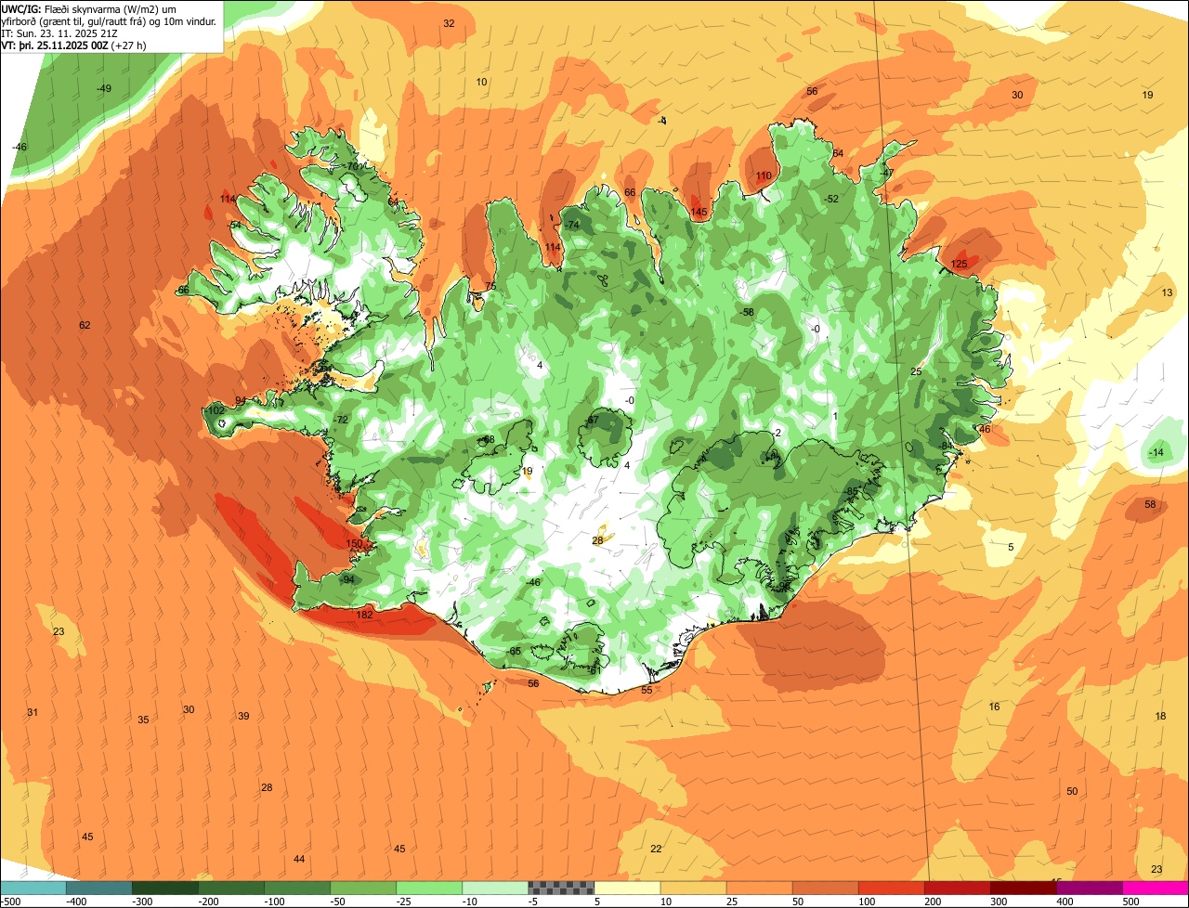Image resolution: width=1189 pixels, height=908 pixels.
Task: Click the -58 value in northeast interior
Action: 747,313
